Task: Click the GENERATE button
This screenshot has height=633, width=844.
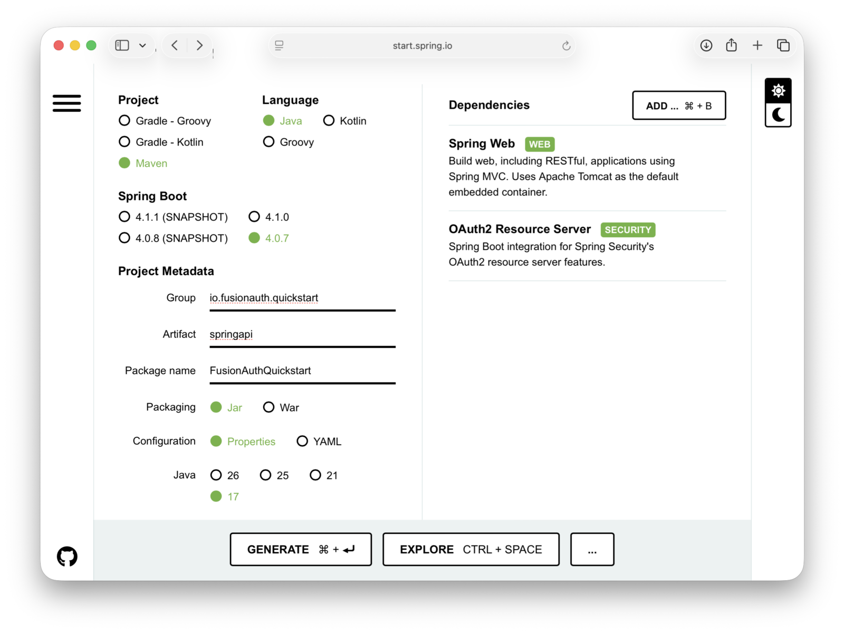Action: [x=301, y=549]
